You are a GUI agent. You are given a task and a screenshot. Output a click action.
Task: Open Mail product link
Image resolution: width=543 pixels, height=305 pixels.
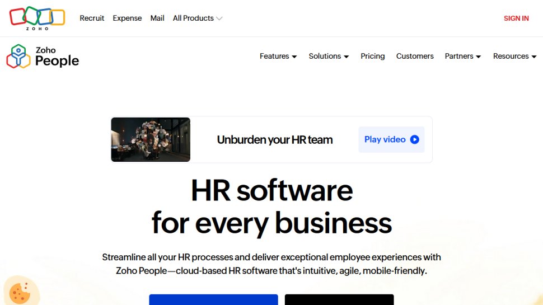pos(157,18)
